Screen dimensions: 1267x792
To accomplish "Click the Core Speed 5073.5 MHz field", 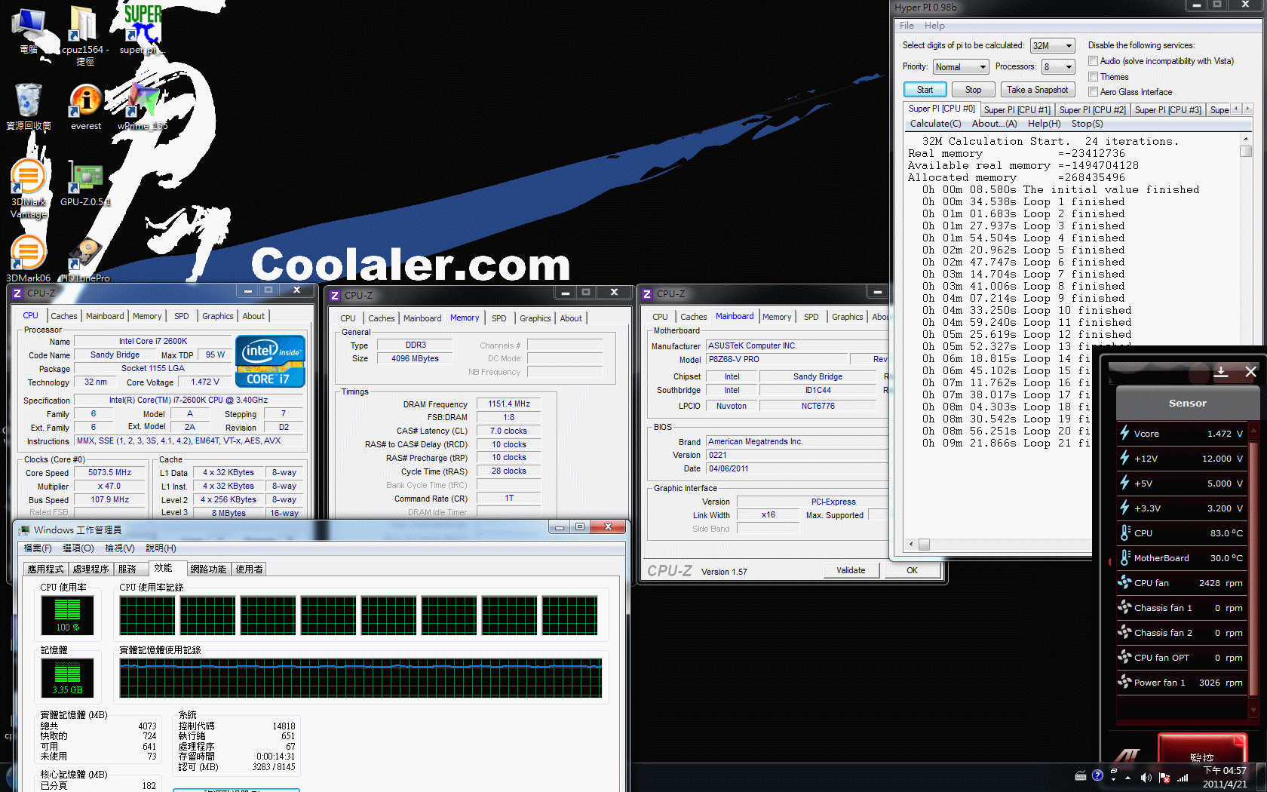I will (x=110, y=473).
